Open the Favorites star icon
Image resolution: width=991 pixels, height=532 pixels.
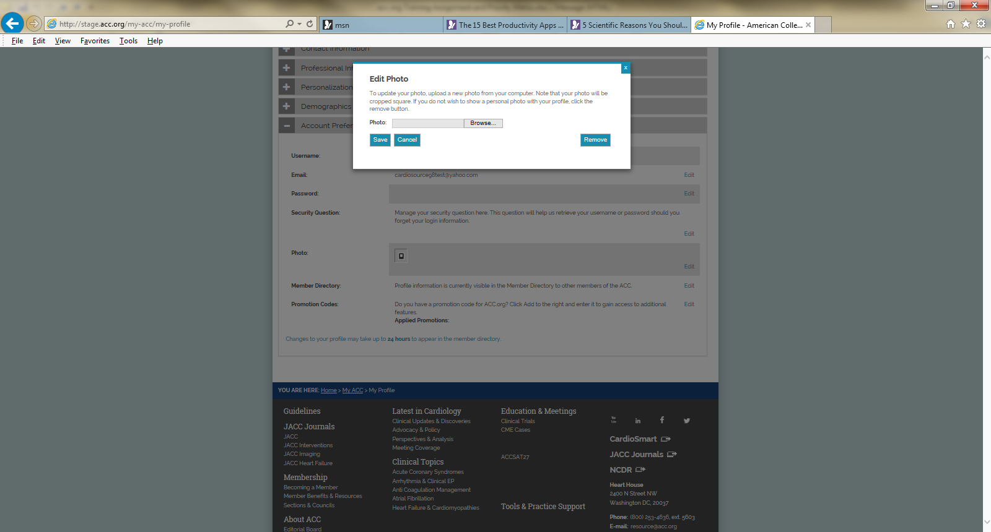coord(966,24)
